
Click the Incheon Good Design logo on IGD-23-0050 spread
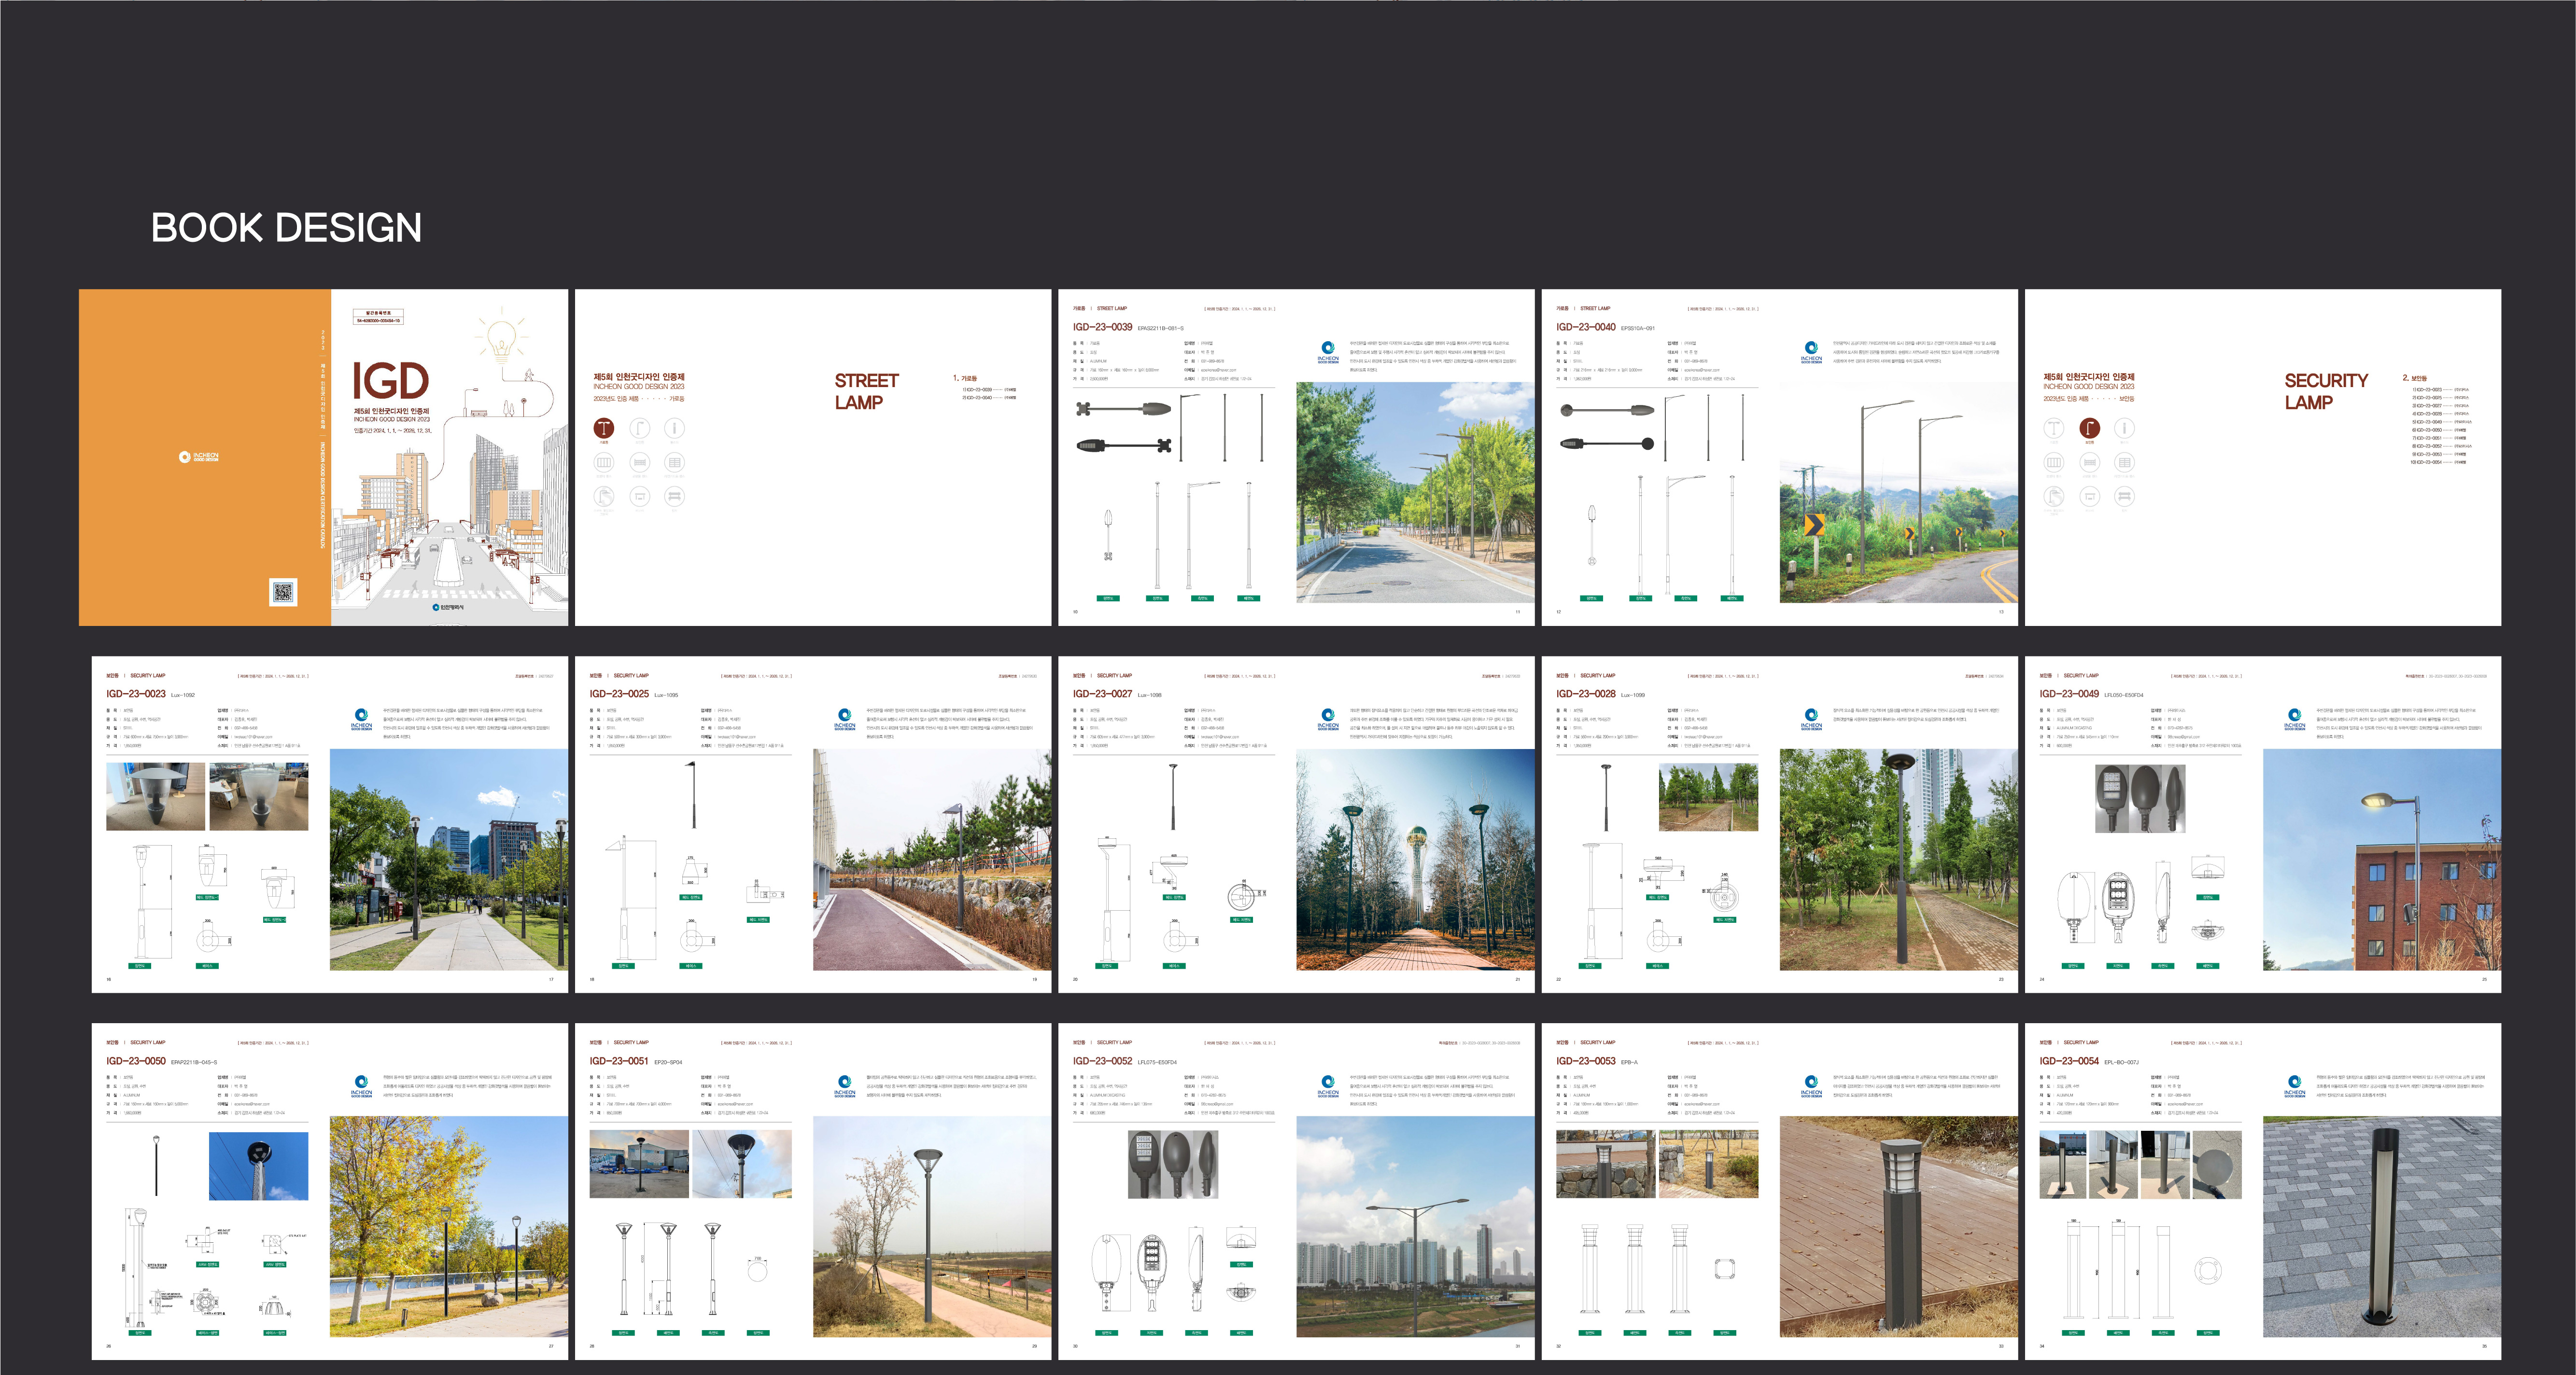click(x=361, y=1086)
